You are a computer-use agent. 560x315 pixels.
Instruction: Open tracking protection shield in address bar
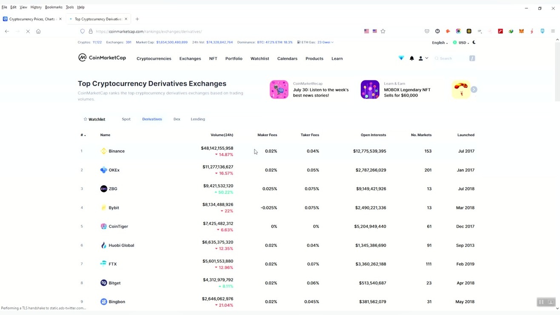tap(83, 31)
